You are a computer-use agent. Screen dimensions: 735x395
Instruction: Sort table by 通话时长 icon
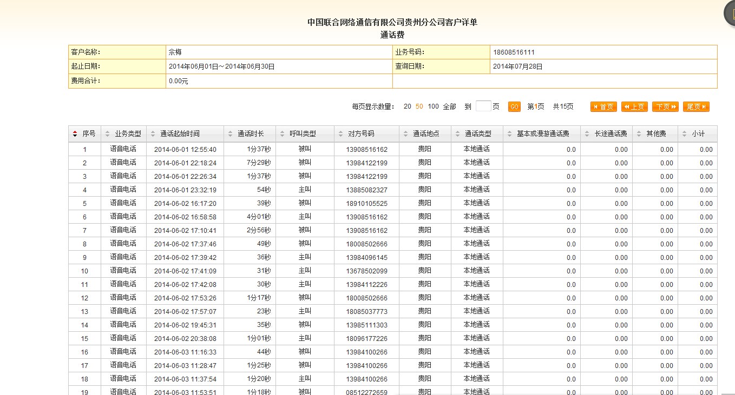tap(230, 134)
